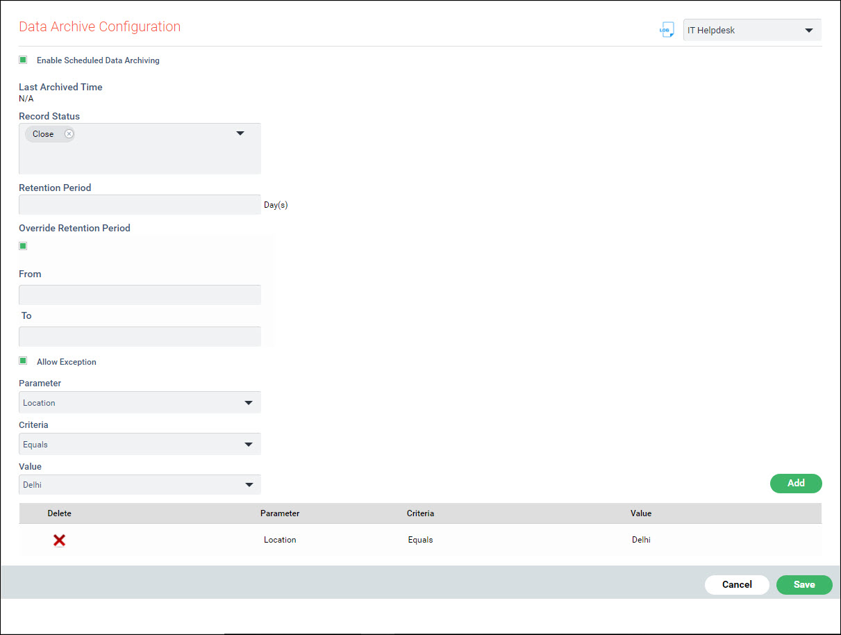The height and width of the screenshot is (635, 841).
Task: Toggle the Override Retention Period checkbox
Action: [x=23, y=245]
